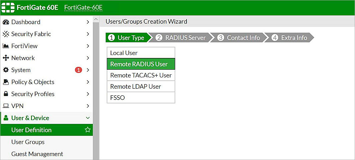Click the Security Profiles lock icon
The height and width of the screenshot is (160, 355).
(6, 94)
